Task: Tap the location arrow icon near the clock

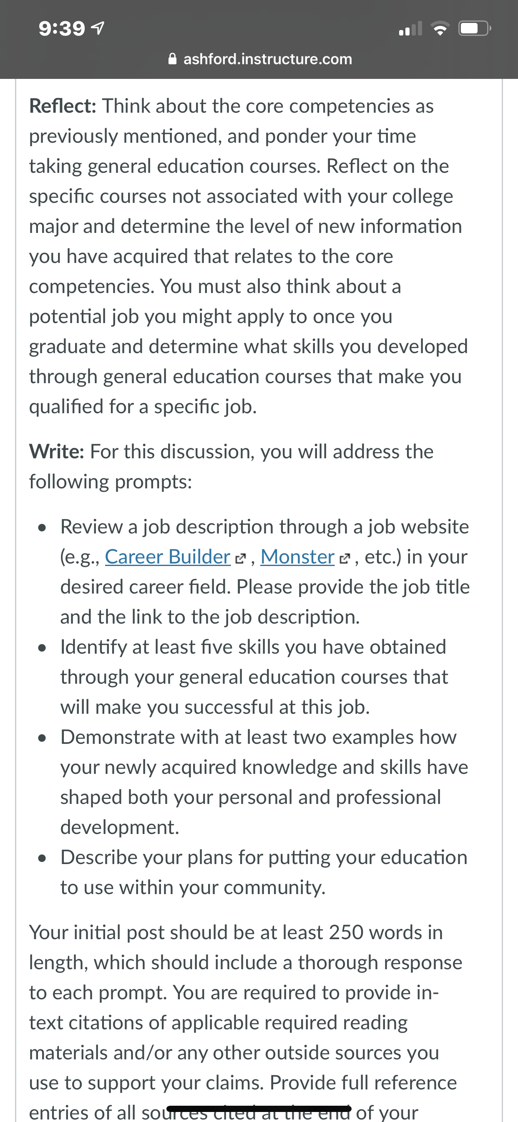Action: coord(98,28)
